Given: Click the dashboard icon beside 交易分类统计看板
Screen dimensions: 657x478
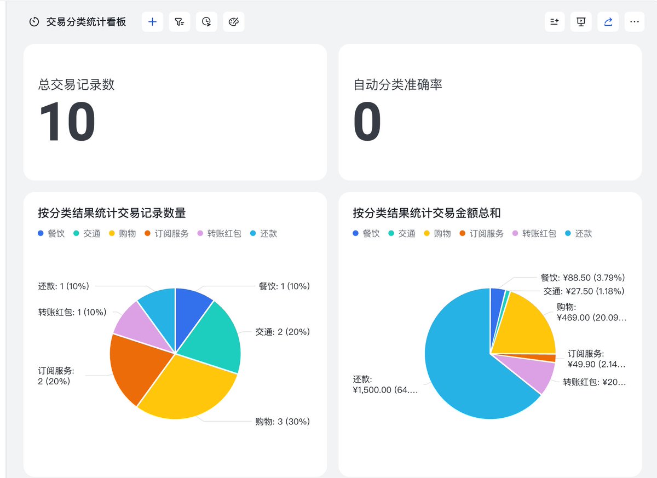Looking at the screenshot, I should click(x=34, y=22).
